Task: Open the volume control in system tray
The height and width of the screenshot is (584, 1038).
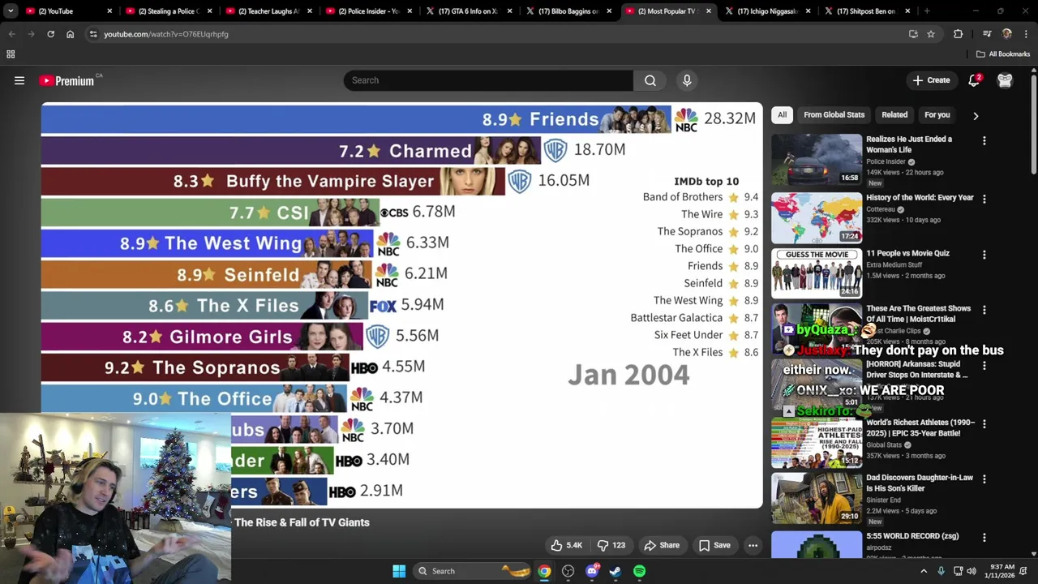Action: (972, 571)
